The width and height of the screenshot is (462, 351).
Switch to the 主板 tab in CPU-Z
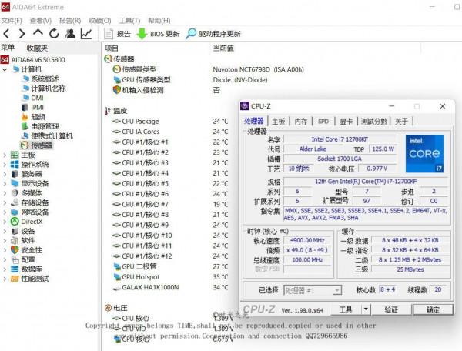coord(279,122)
